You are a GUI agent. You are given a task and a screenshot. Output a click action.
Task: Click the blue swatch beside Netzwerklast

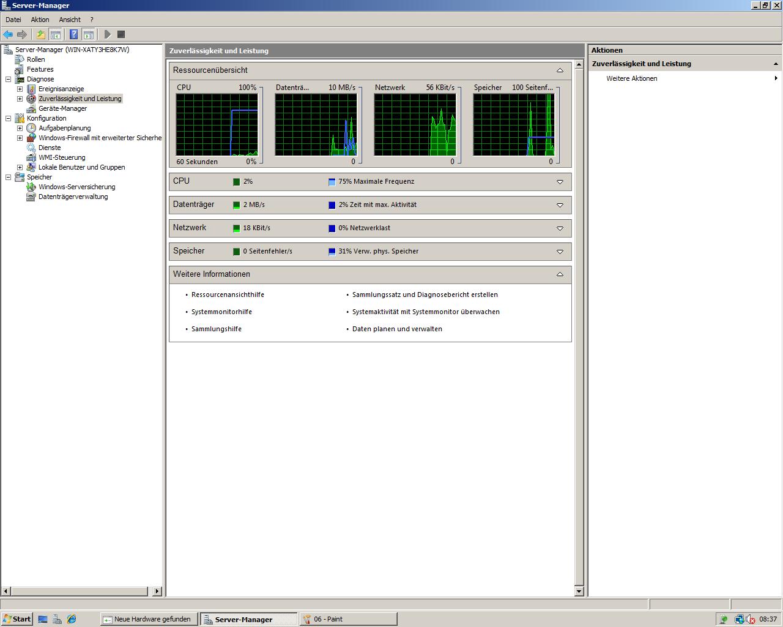point(332,228)
